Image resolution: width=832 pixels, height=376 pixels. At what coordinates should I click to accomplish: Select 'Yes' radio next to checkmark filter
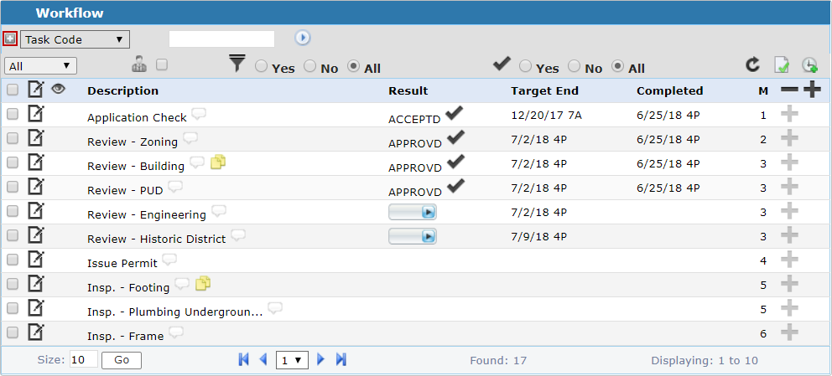click(526, 66)
